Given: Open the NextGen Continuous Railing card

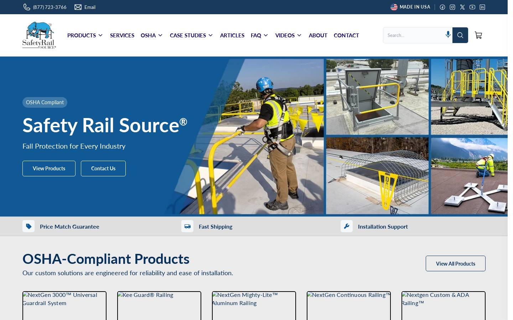Looking at the screenshot, I should [x=349, y=306].
